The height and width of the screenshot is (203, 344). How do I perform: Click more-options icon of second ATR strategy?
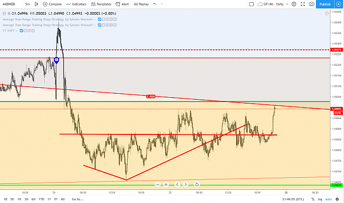coord(111,25)
